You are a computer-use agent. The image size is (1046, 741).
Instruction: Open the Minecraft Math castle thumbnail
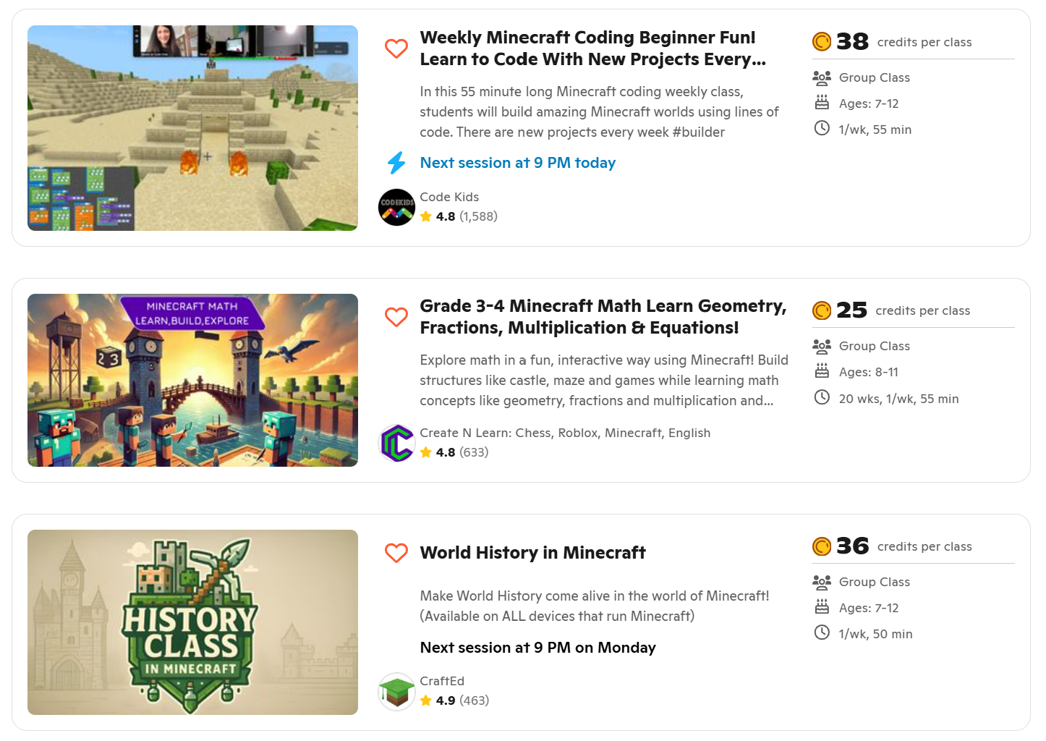[x=192, y=380]
